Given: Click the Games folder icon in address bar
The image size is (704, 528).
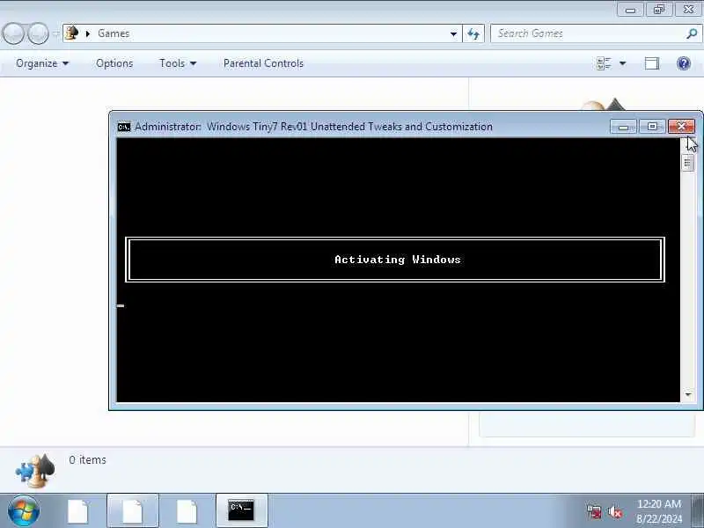Looking at the screenshot, I should tap(72, 33).
